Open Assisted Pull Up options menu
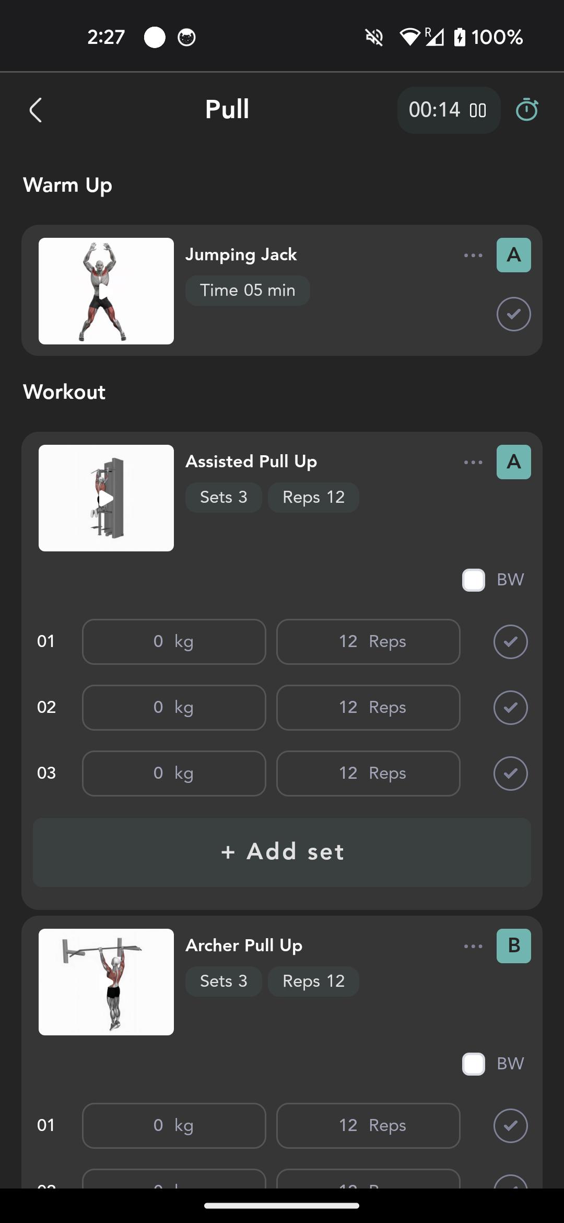Image resolution: width=564 pixels, height=1223 pixels. (x=473, y=463)
